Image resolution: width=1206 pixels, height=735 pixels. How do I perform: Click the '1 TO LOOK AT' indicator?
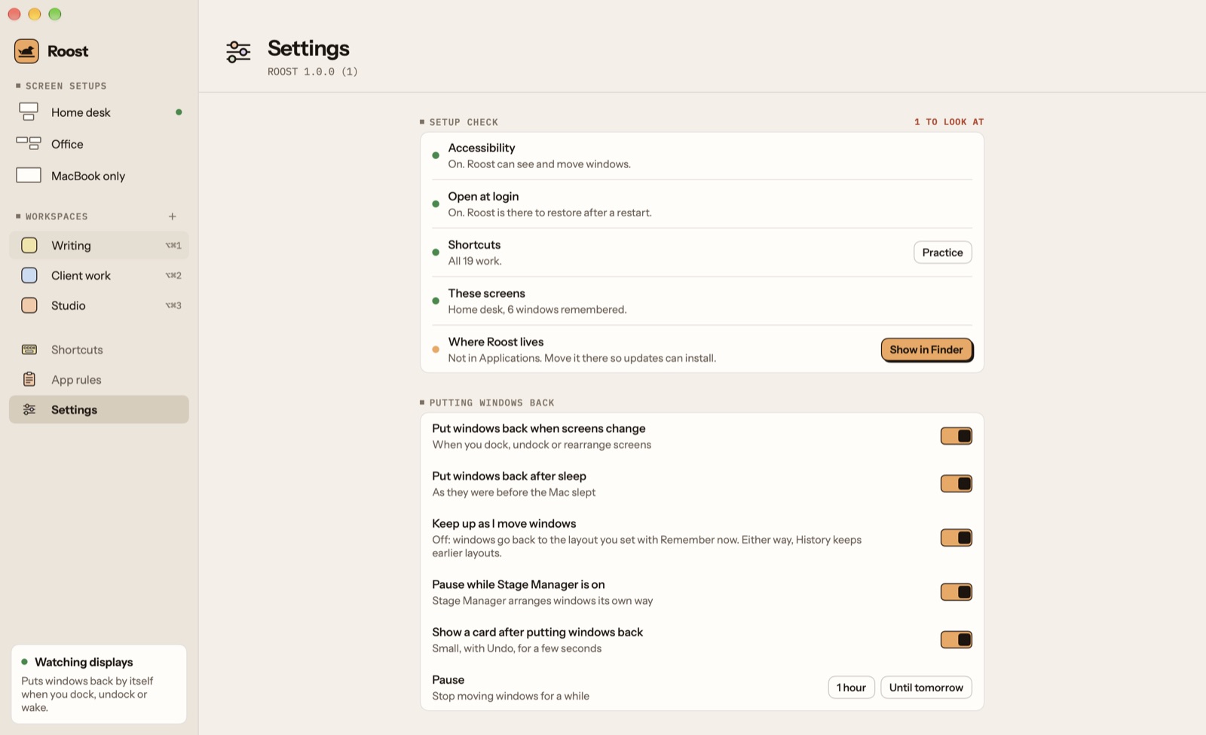(949, 122)
